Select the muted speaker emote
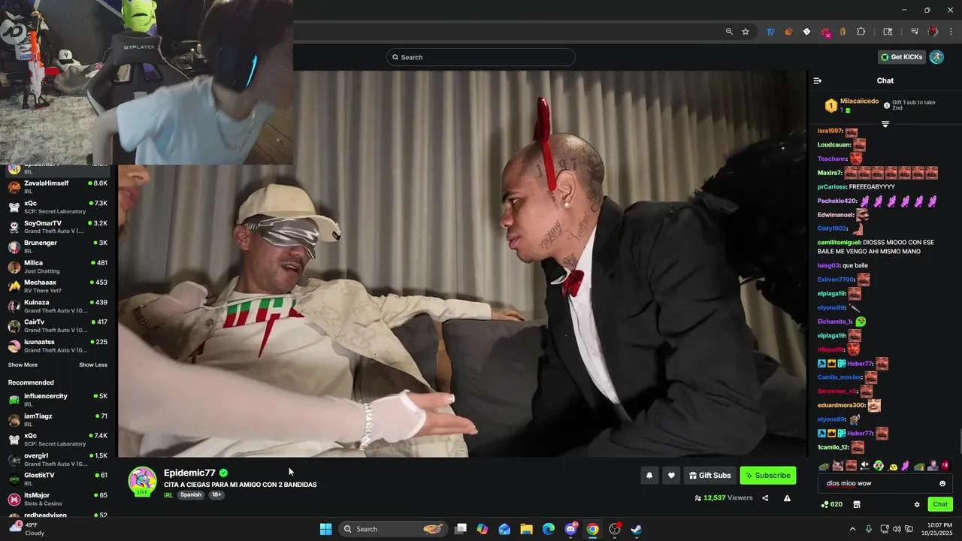The image size is (962, 541). pyautogui.click(x=864, y=466)
